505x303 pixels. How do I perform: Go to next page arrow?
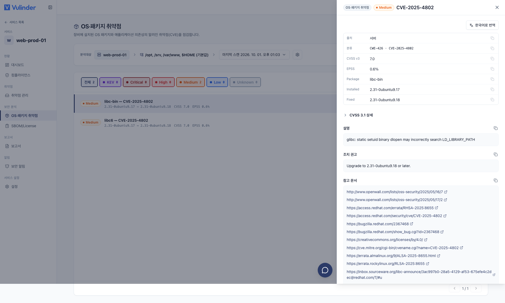click(476, 288)
